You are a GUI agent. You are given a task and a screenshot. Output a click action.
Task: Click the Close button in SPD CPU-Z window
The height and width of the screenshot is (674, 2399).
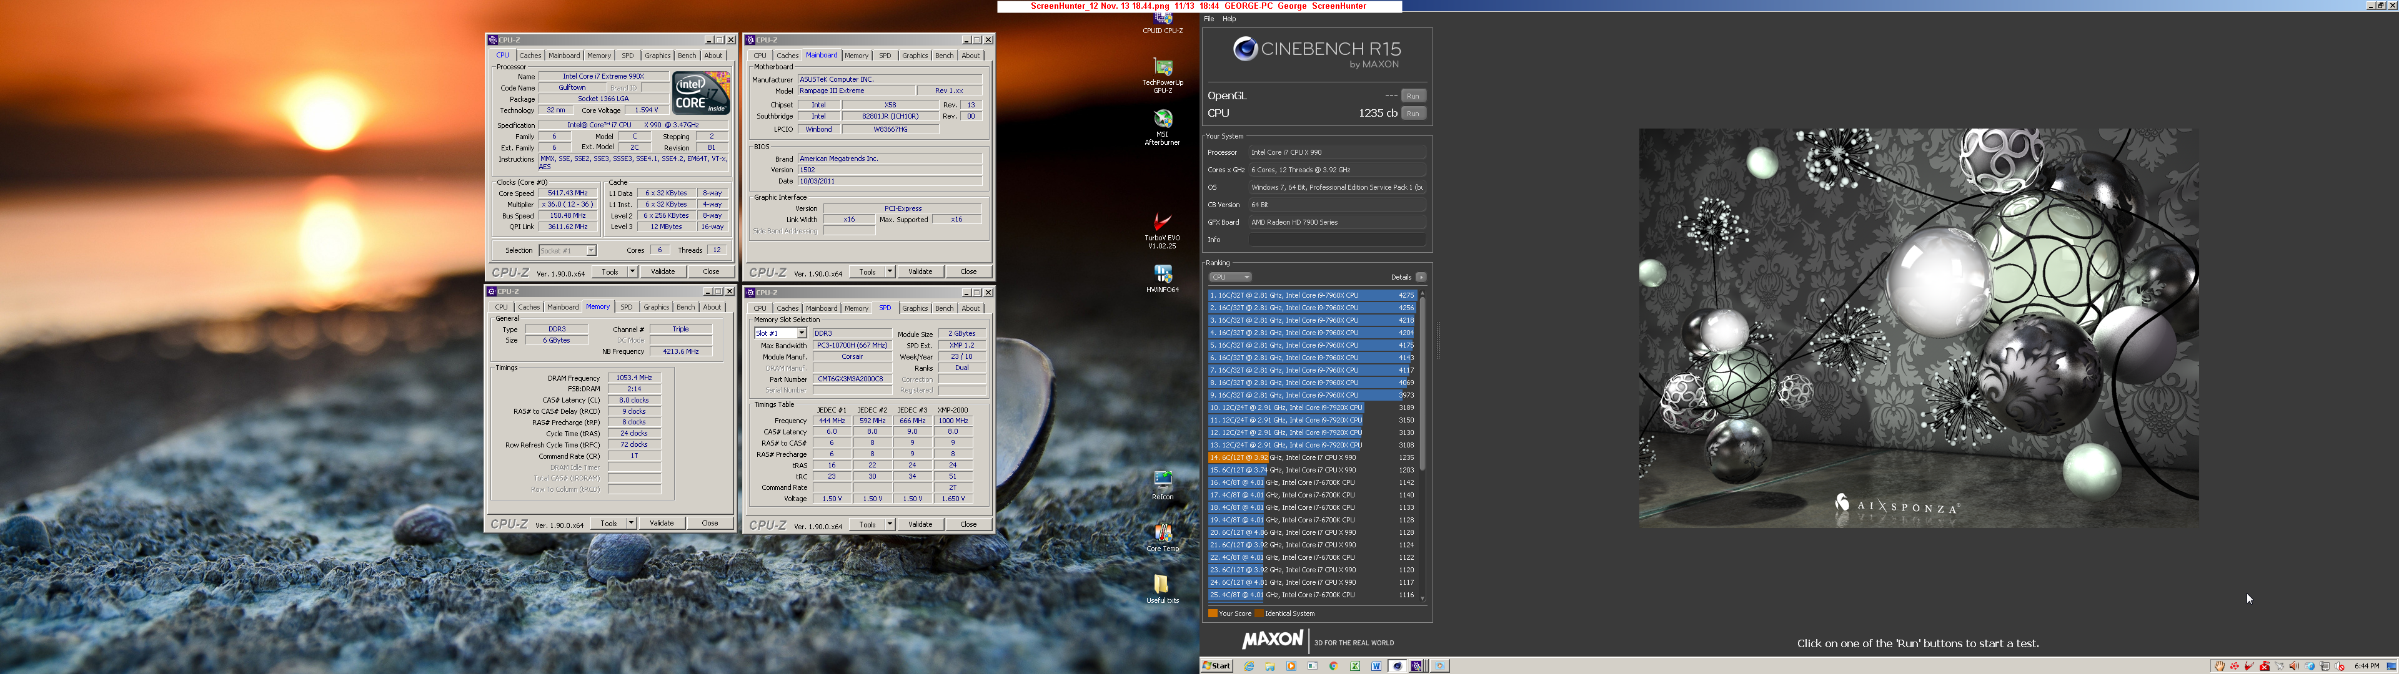coord(968,524)
